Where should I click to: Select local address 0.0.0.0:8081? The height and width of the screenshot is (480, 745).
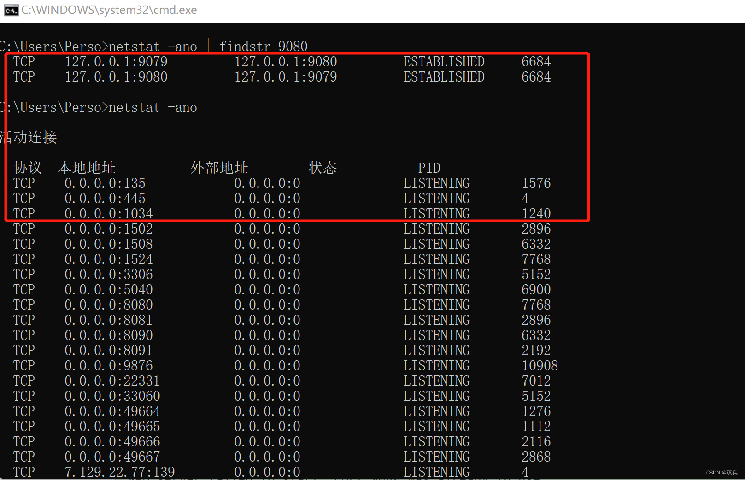(109, 320)
